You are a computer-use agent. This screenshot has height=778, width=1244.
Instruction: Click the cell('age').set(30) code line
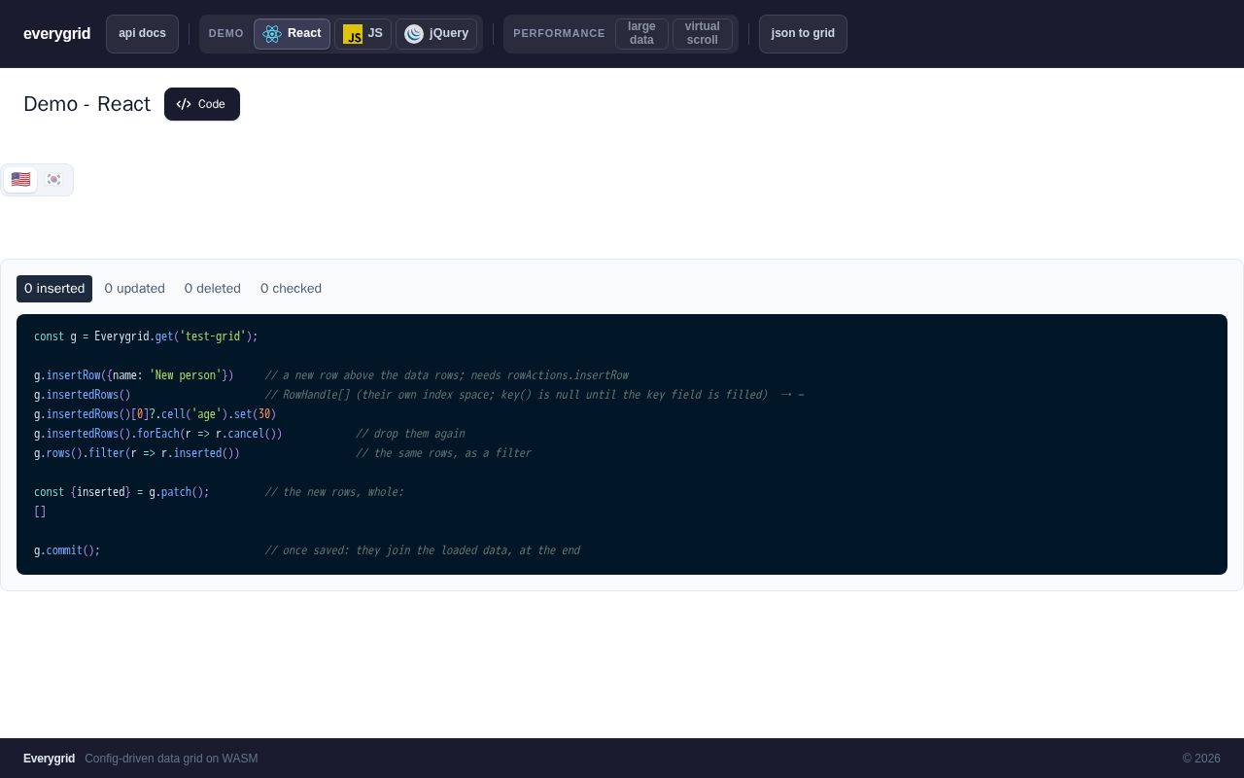pos(155,414)
